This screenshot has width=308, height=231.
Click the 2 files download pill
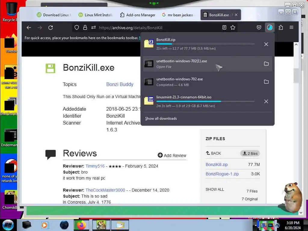250,153
